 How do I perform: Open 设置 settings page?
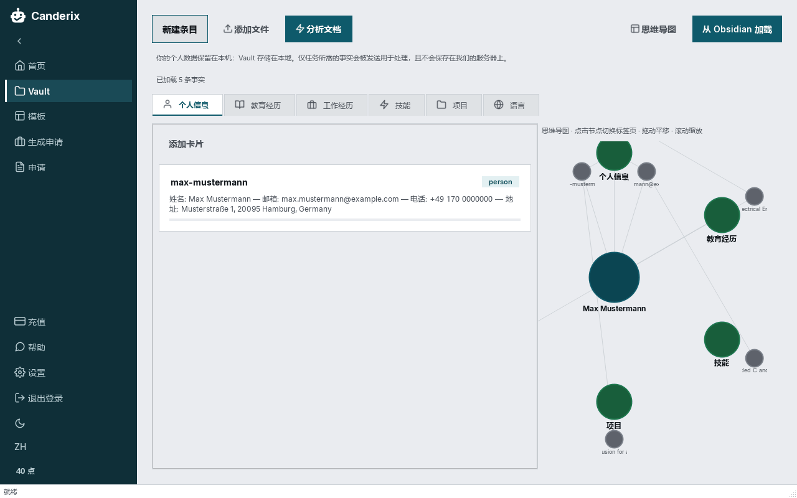coord(68,373)
